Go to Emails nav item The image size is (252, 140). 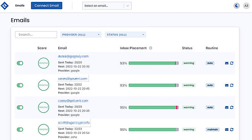(20, 5)
